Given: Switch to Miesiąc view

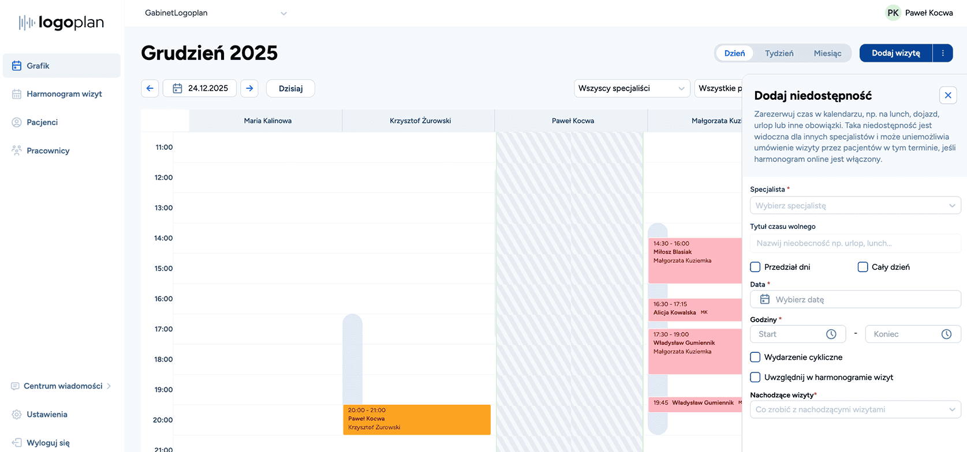Looking at the screenshot, I should 827,53.
